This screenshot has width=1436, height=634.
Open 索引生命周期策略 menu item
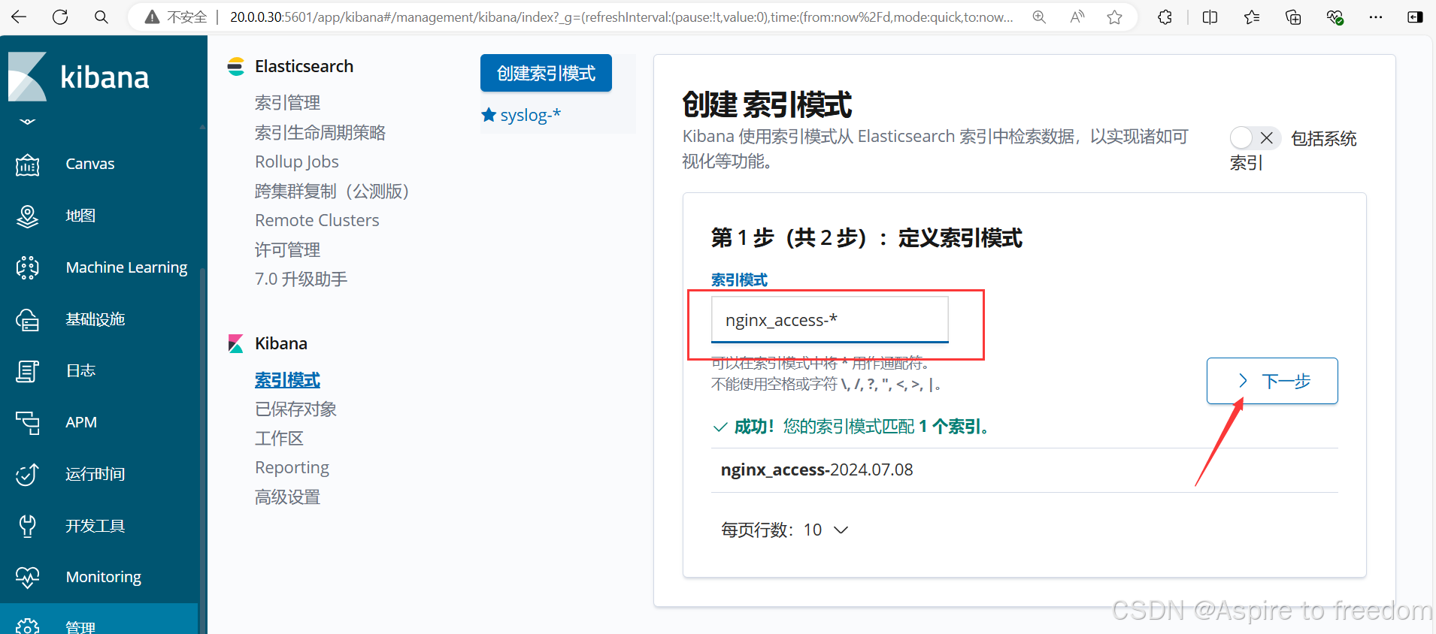click(320, 132)
